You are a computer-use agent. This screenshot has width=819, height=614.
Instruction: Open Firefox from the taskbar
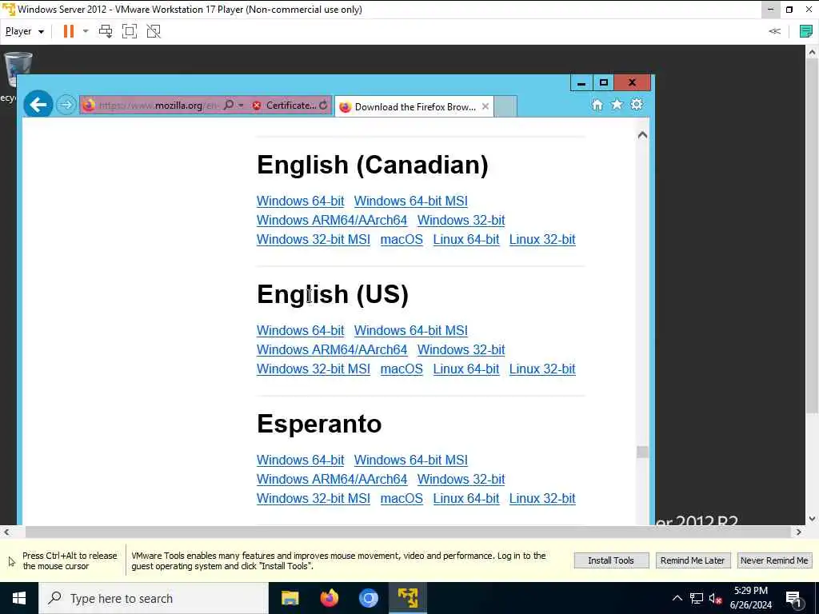(x=329, y=598)
